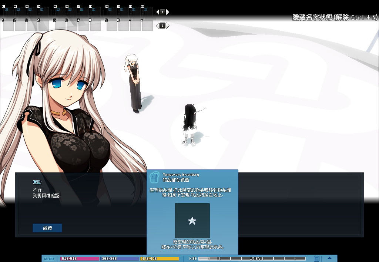Click the star item in Temporary Inventory
The width and height of the screenshot is (379, 262).
[192, 221]
